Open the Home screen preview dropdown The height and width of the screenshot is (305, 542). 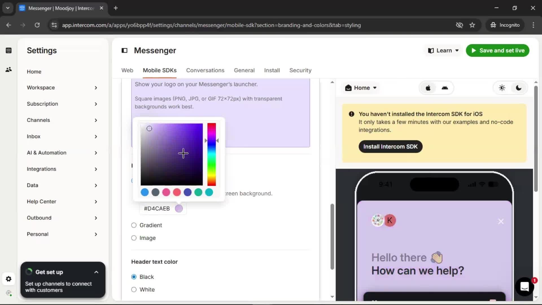tap(361, 88)
